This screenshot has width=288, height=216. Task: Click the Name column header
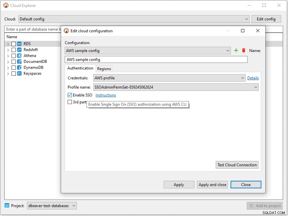point(12,37)
